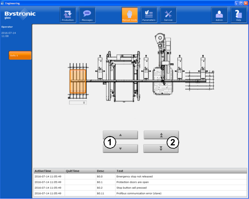
Task: Select the highlighted orange belt section
Action: [x=78, y=82]
